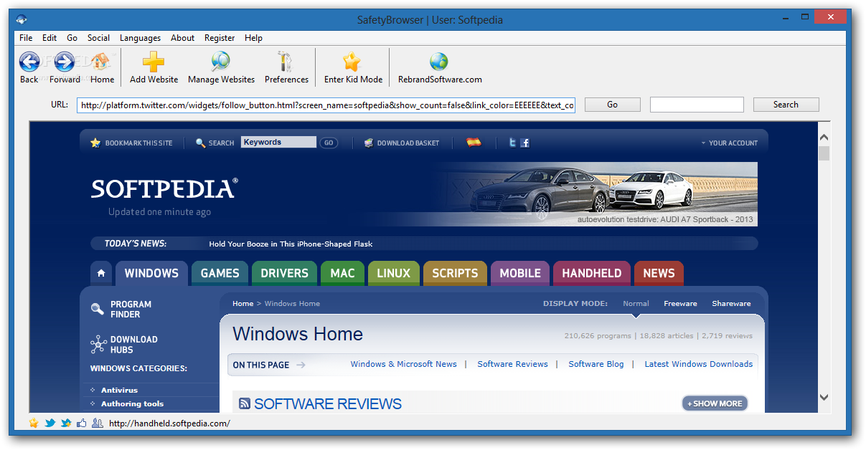Click the Search button in toolbar

tap(786, 105)
